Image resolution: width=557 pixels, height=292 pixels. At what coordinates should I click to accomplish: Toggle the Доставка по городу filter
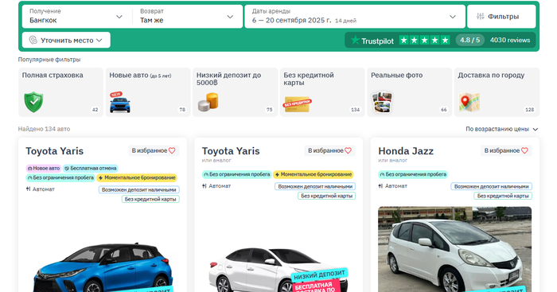497,92
